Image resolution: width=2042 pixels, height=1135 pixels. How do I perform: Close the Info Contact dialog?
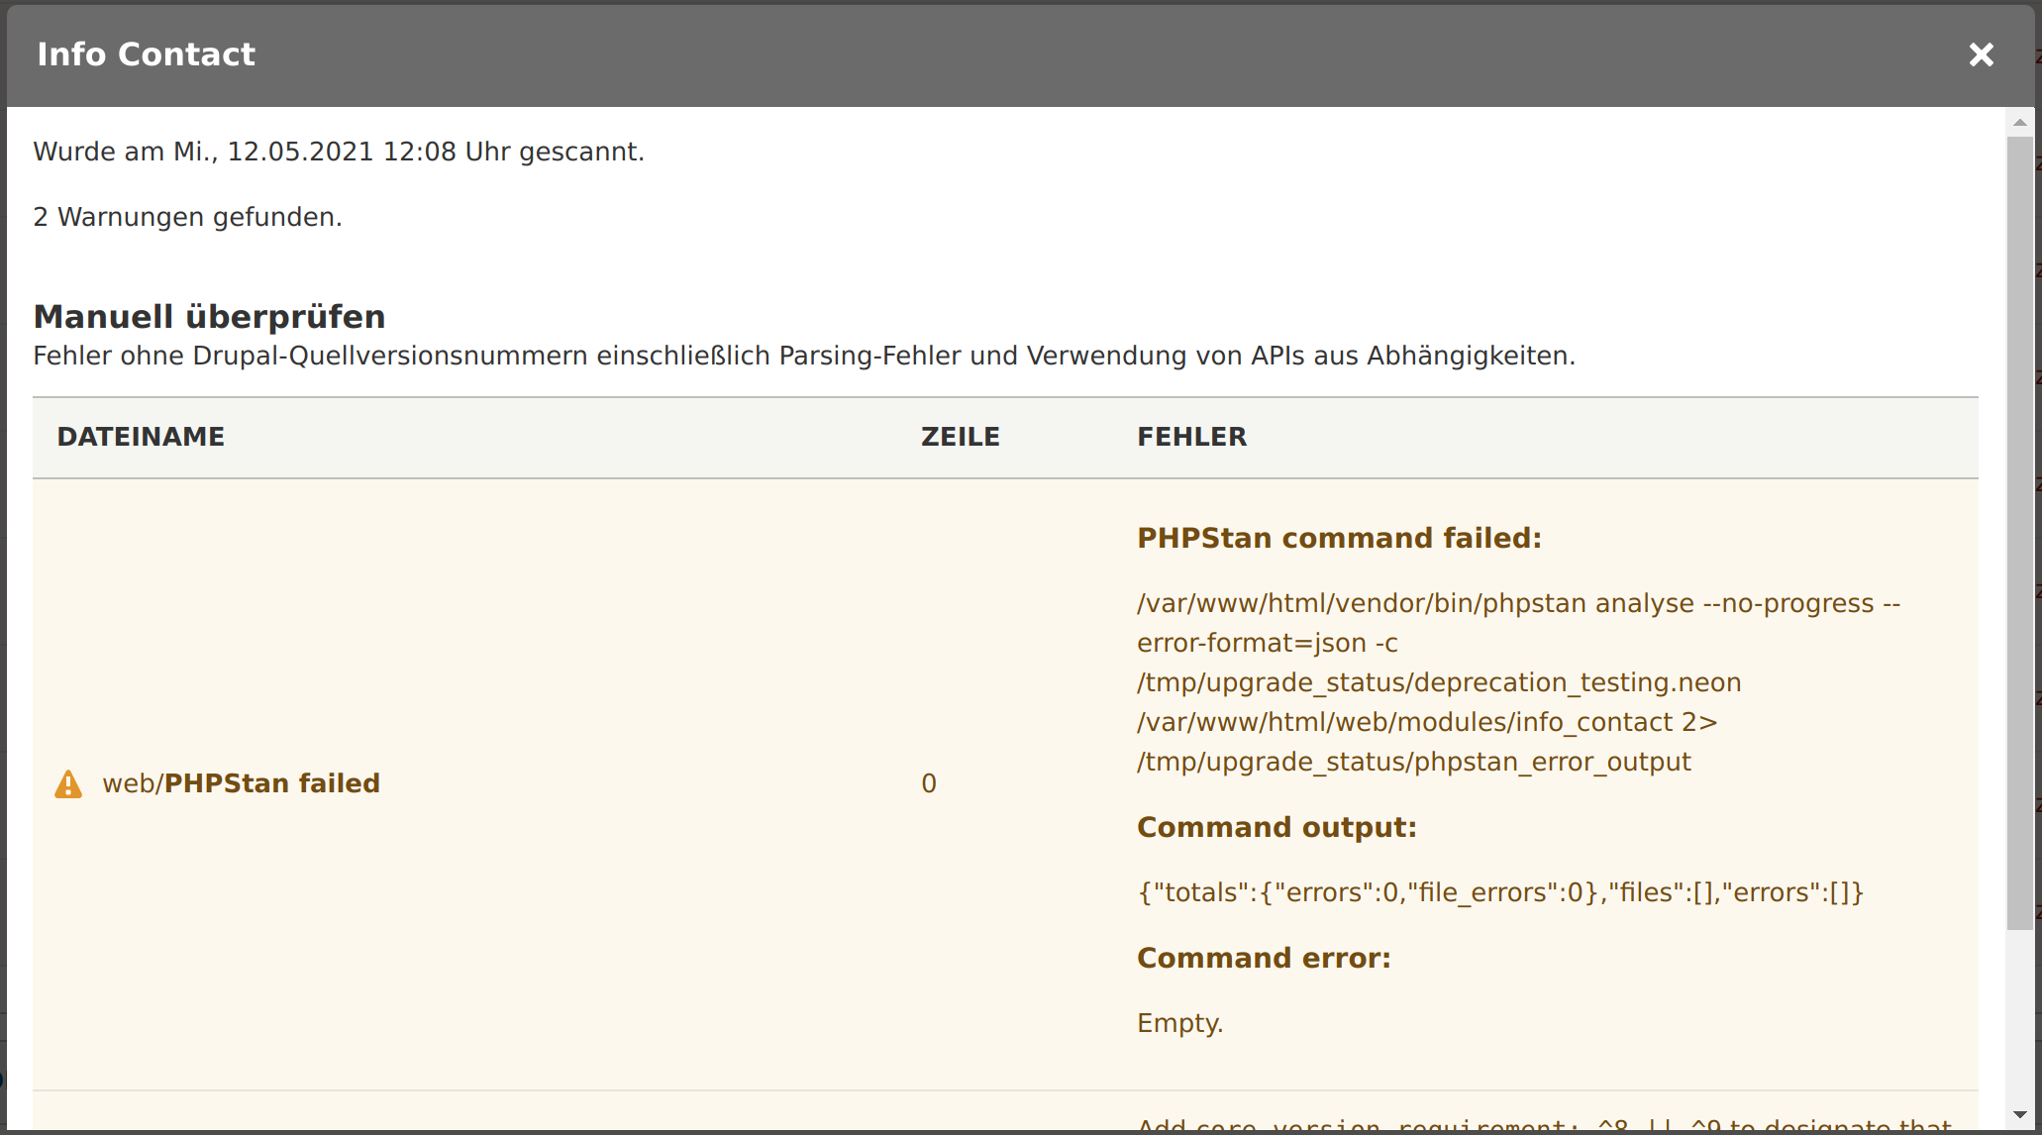coord(1981,54)
